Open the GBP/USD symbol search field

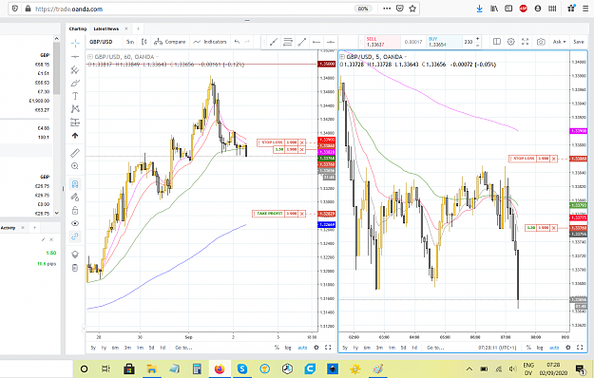pyautogui.click(x=101, y=42)
